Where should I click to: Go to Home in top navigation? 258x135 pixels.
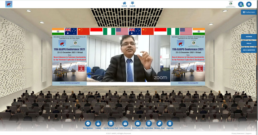click(x=124, y=4)
